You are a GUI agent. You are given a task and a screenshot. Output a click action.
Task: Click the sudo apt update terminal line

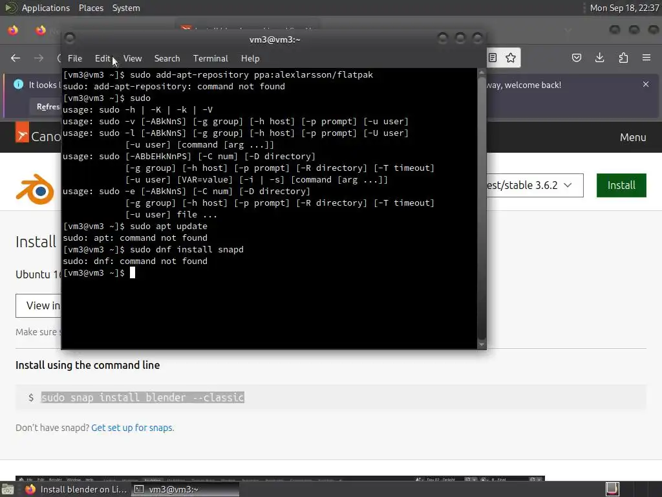tap(135, 226)
